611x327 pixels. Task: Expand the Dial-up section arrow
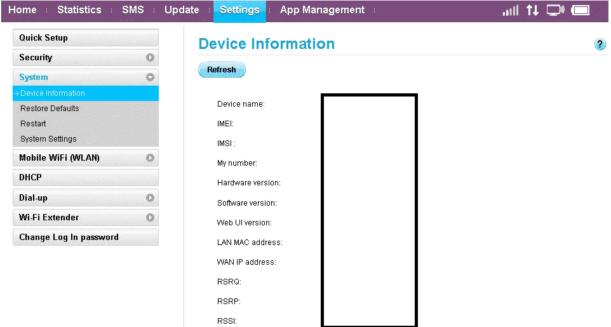pyautogui.click(x=150, y=198)
